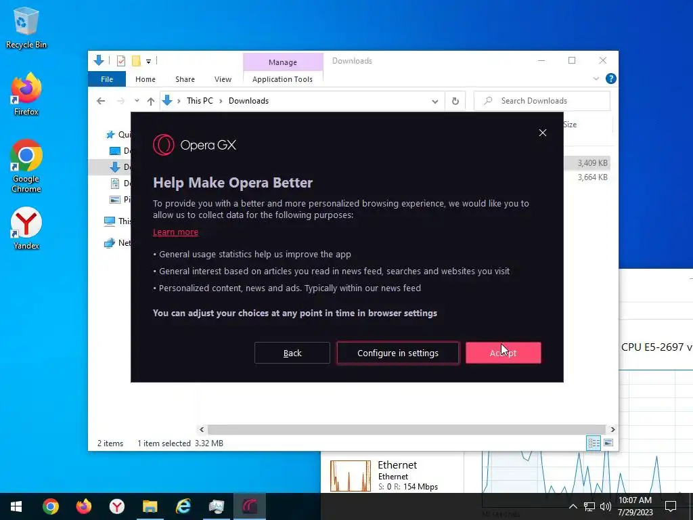Switch to large icons view layout

(608, 443)
